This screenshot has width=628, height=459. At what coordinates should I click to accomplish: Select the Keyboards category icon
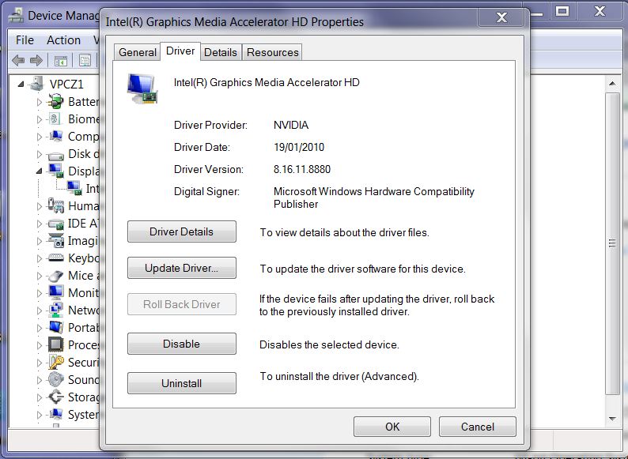point(55,258)
